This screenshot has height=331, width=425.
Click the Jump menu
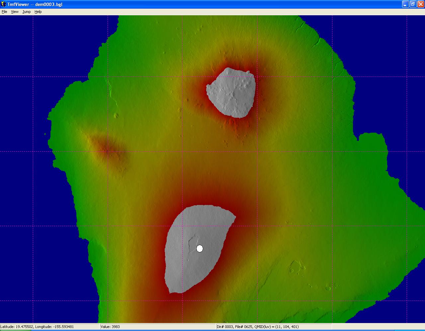click(x=27, y=12)
